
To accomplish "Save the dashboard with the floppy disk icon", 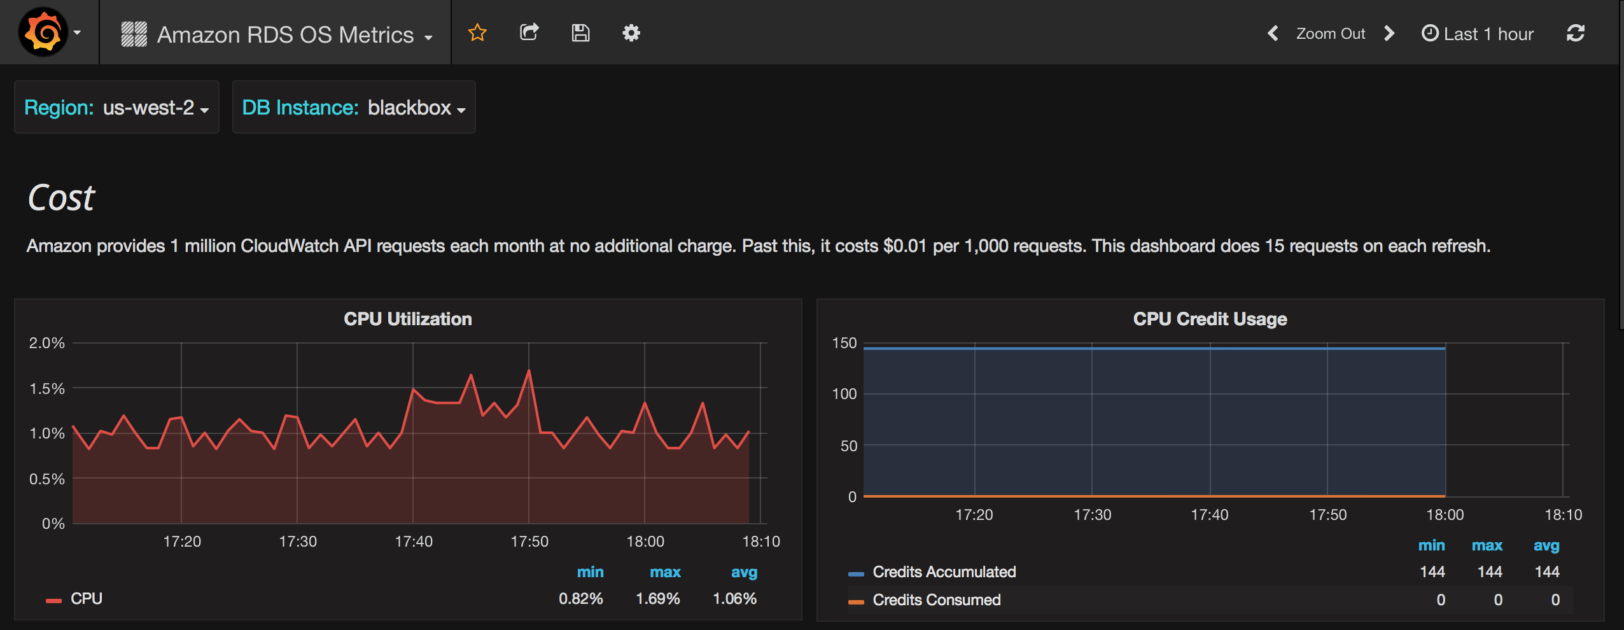I will coord(580,32).
